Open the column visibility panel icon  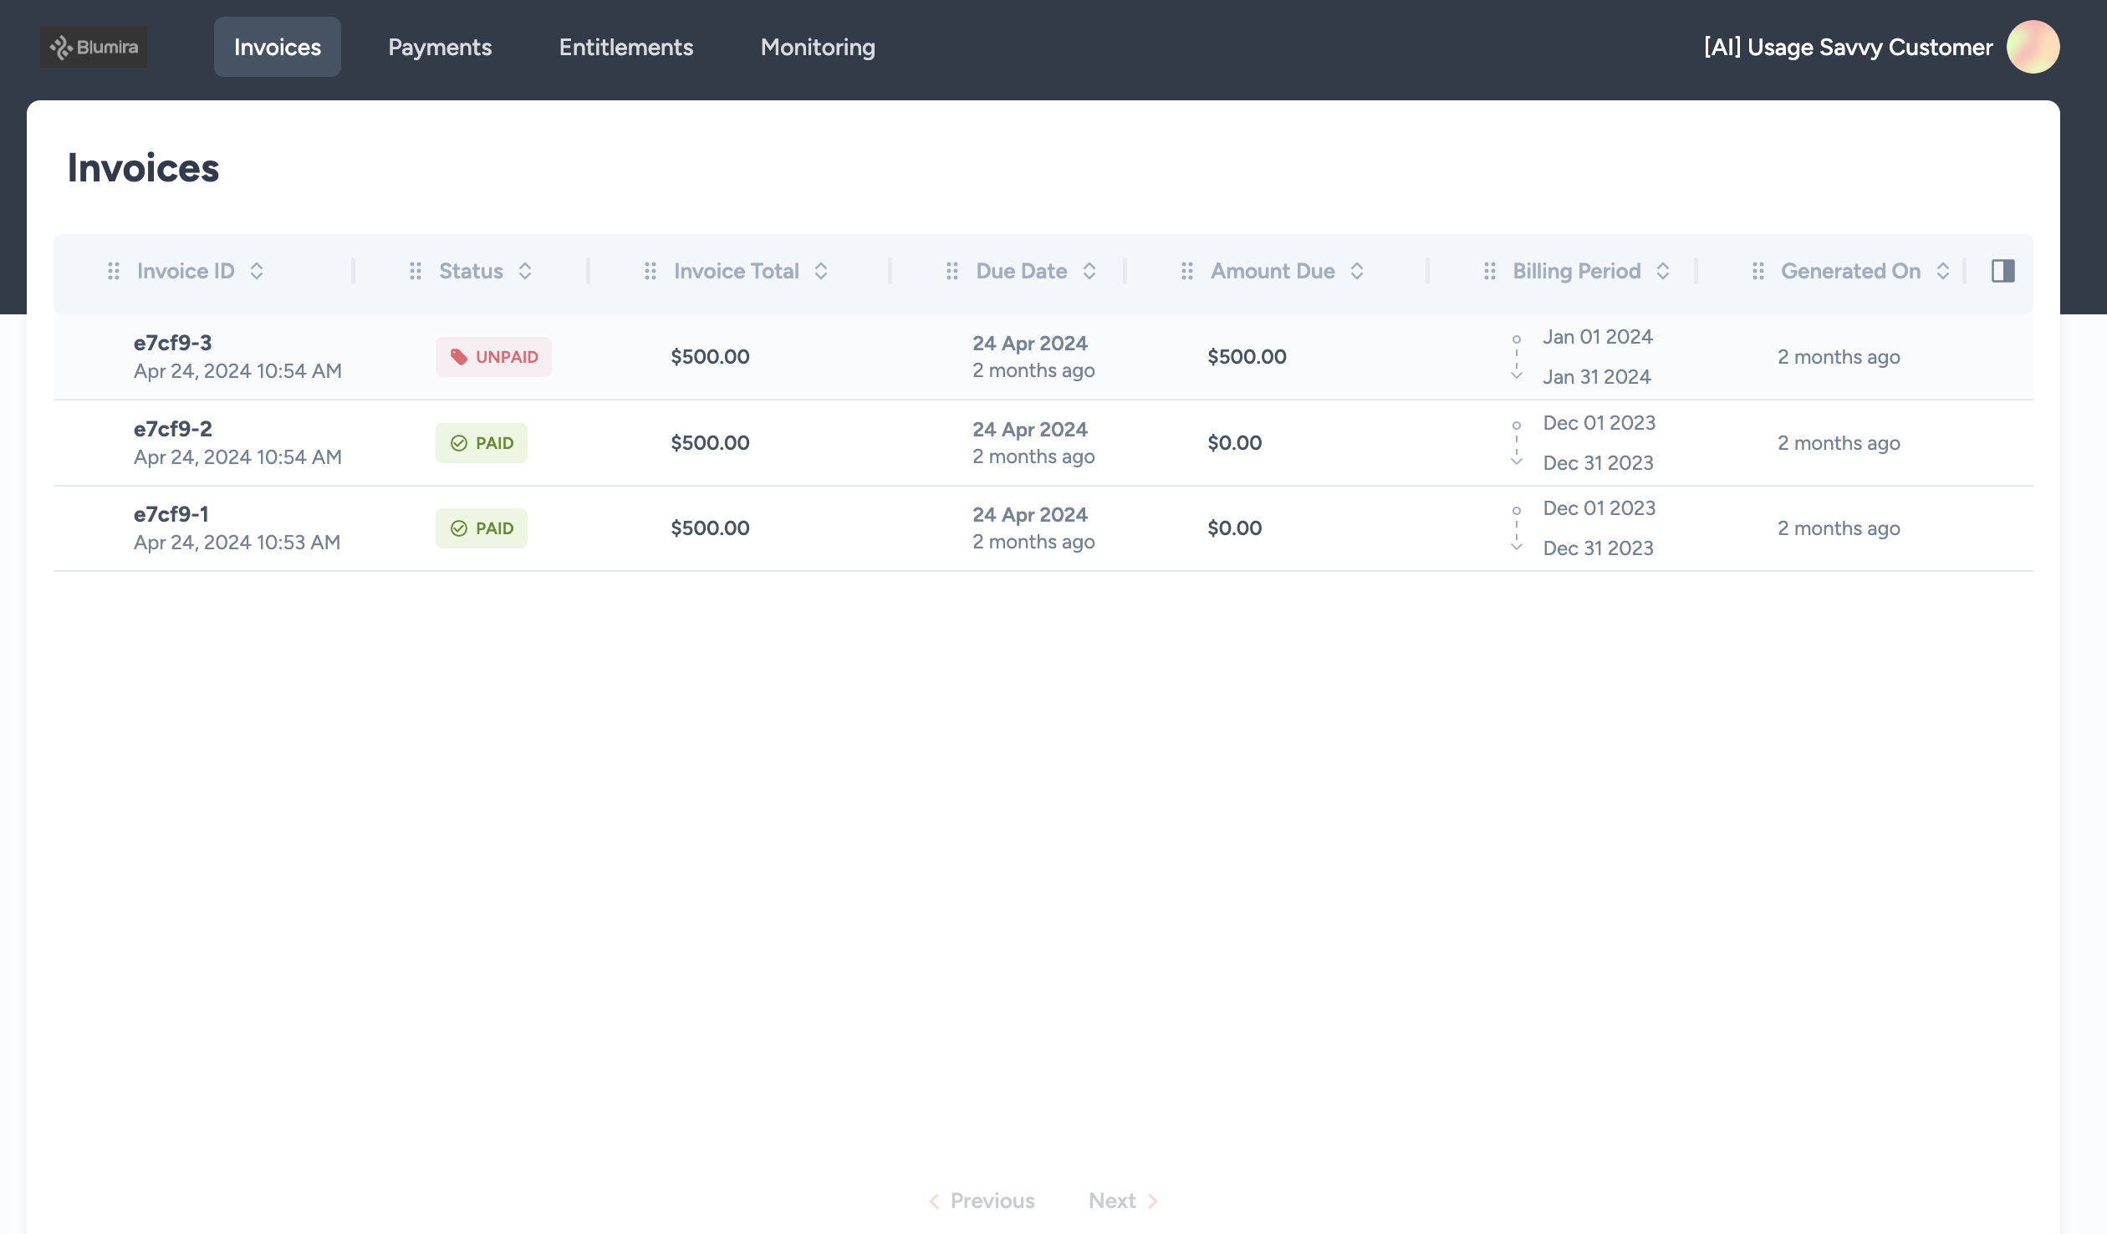[x=2004, y=271]
